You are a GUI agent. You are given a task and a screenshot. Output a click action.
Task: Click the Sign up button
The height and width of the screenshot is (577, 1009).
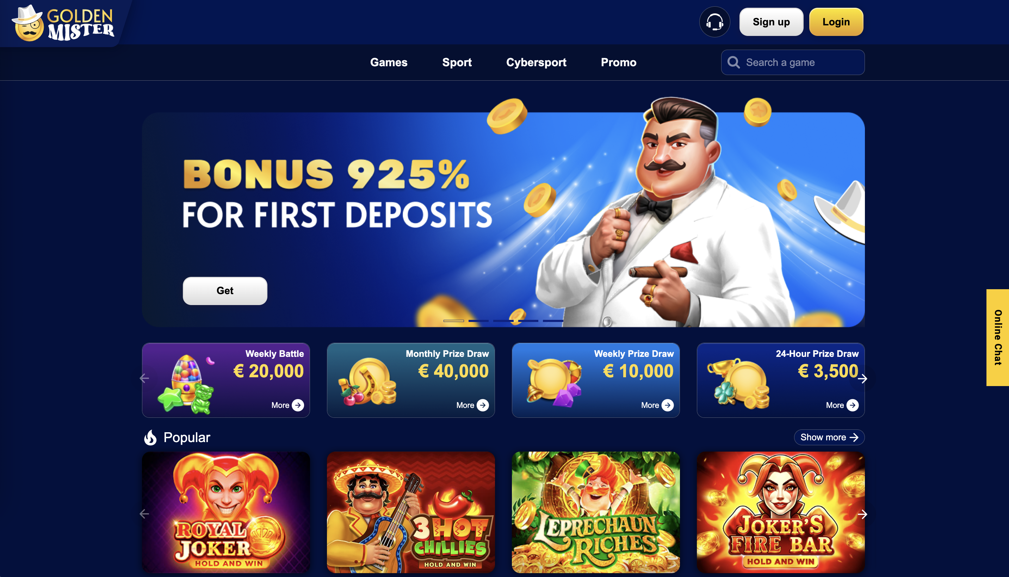tap(771, 22)
